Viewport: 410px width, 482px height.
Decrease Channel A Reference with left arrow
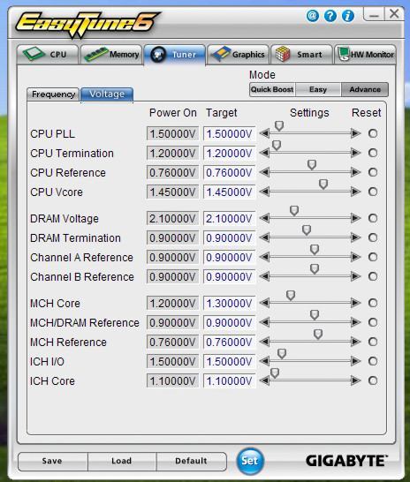click(x=264, y=257)
